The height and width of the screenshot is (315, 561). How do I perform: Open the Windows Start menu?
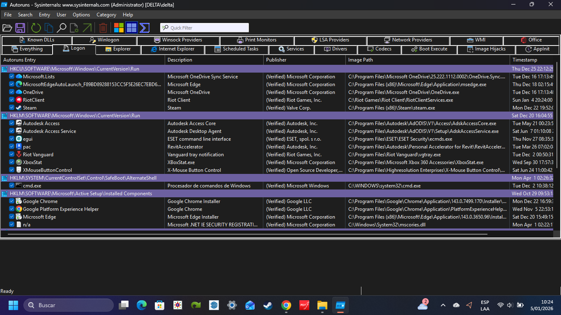point(13,305)
